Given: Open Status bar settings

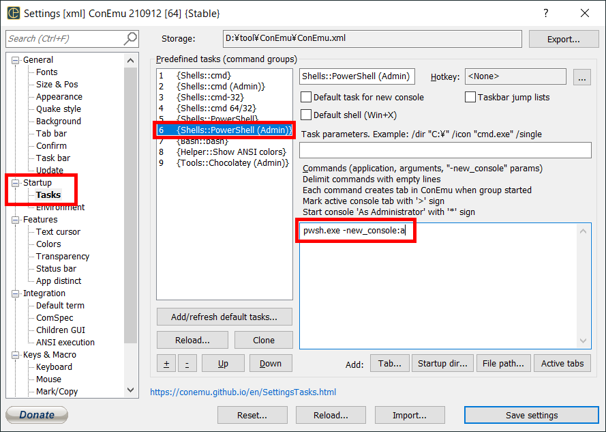Looking at the screenshot, I should (56, 269).
